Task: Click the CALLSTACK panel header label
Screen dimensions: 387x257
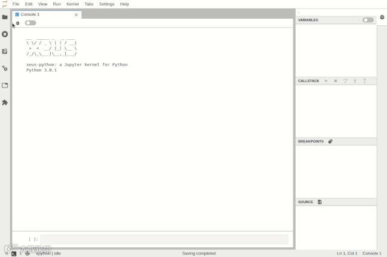Action: coord(308,81)
